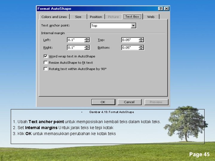Screen dimensions: 215x161
Task: Click the Preview button
Action: (156, 102)
